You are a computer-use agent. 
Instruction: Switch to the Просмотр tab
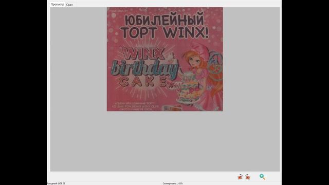click(x=57, y=5)
